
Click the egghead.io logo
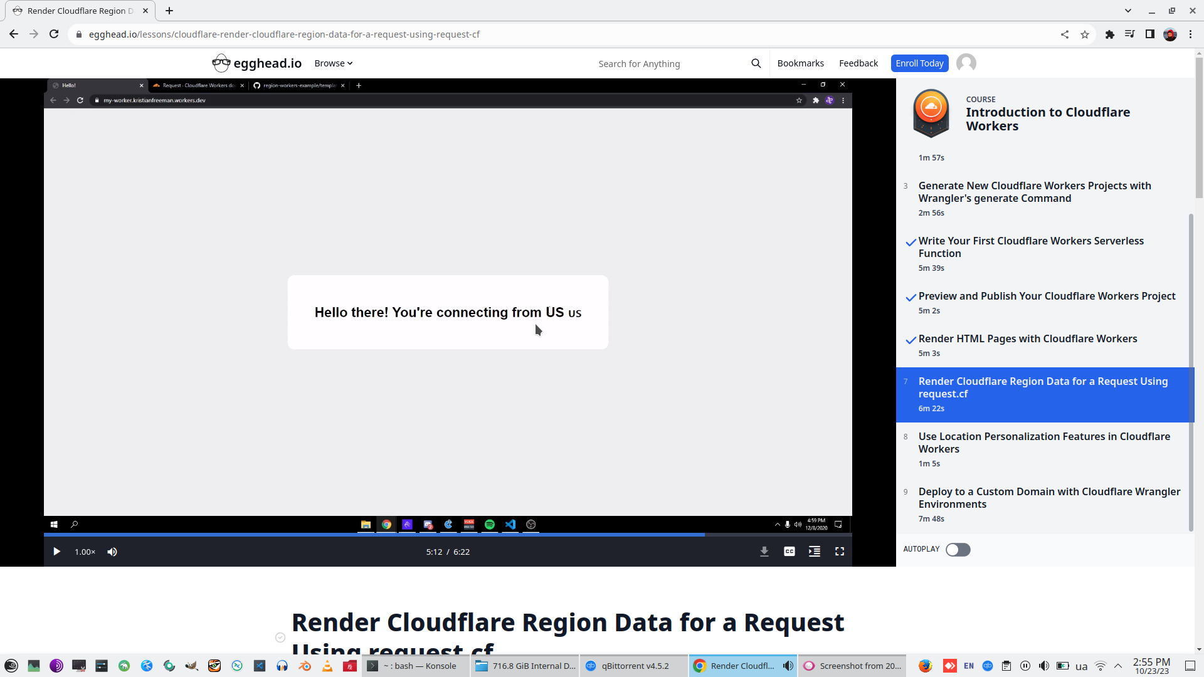pos(257,63)
